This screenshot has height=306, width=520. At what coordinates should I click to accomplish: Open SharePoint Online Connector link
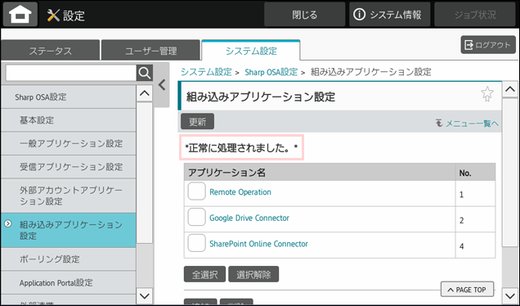(258, 244)
